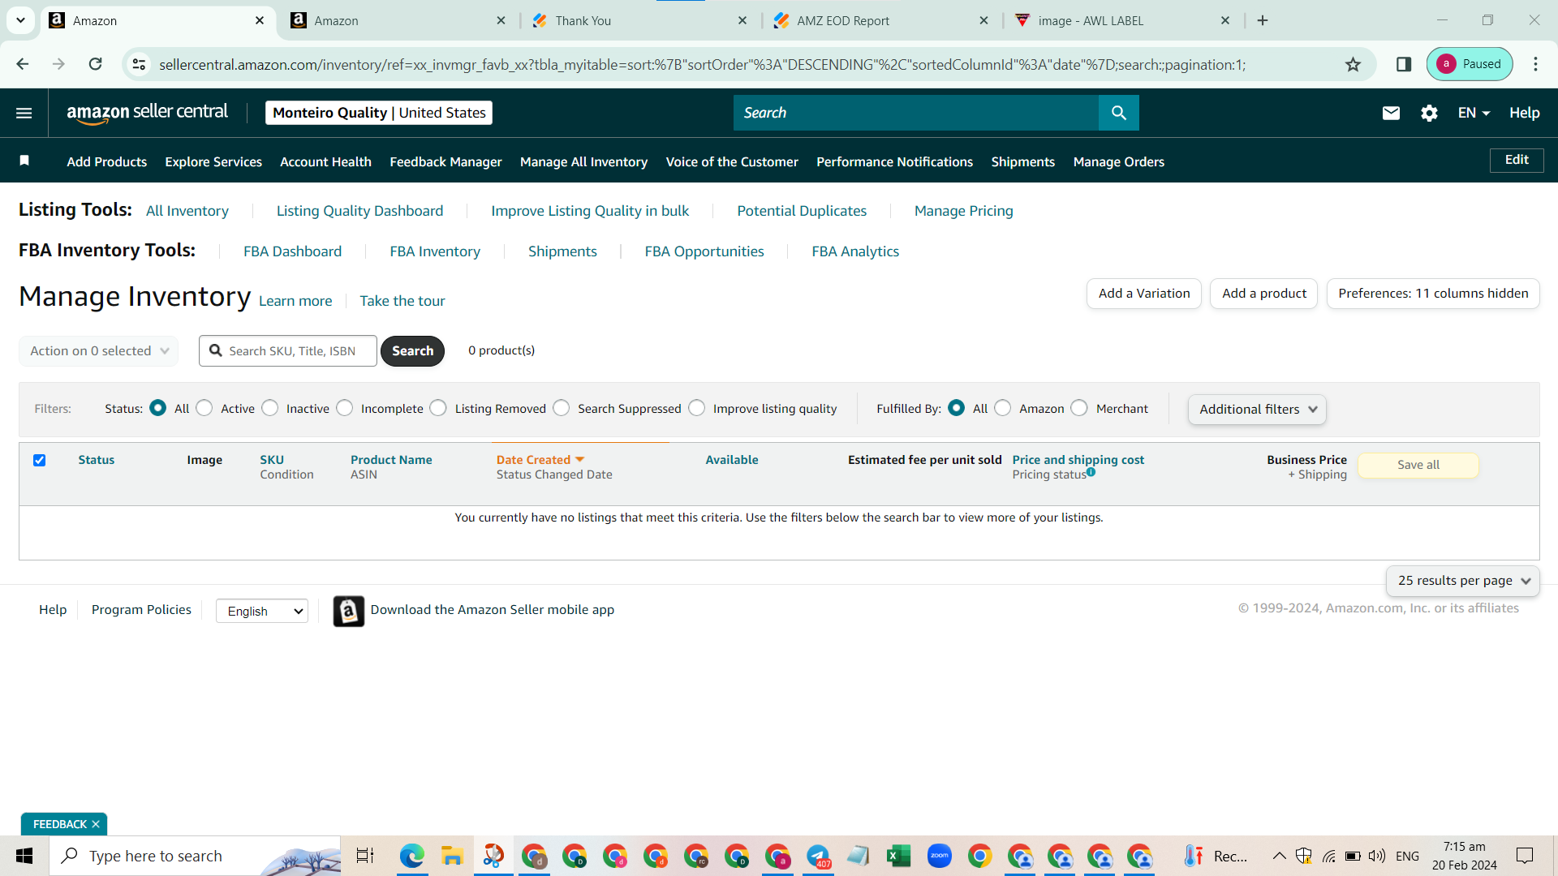Click the bookmark flag icon in navigation bar

pyautogui.click(x=24, y=161)
